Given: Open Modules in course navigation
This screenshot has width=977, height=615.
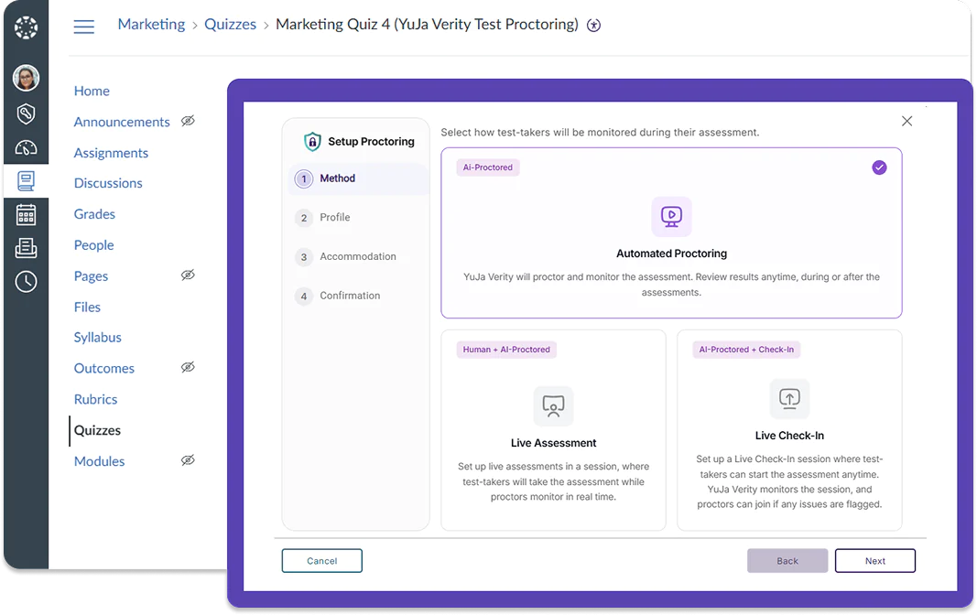Looking at the screenshot, I should point(99,461).
